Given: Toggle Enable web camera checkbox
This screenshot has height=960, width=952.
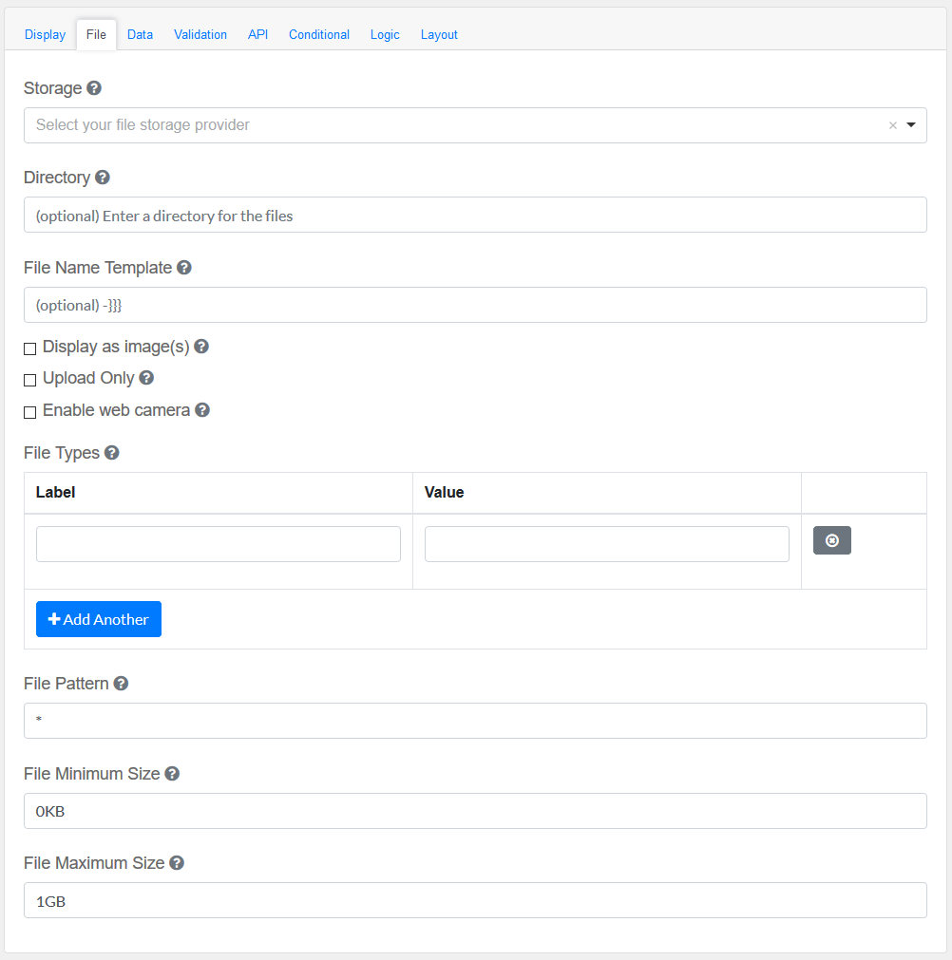Looking at the screenshot, I should coord(30,412).
